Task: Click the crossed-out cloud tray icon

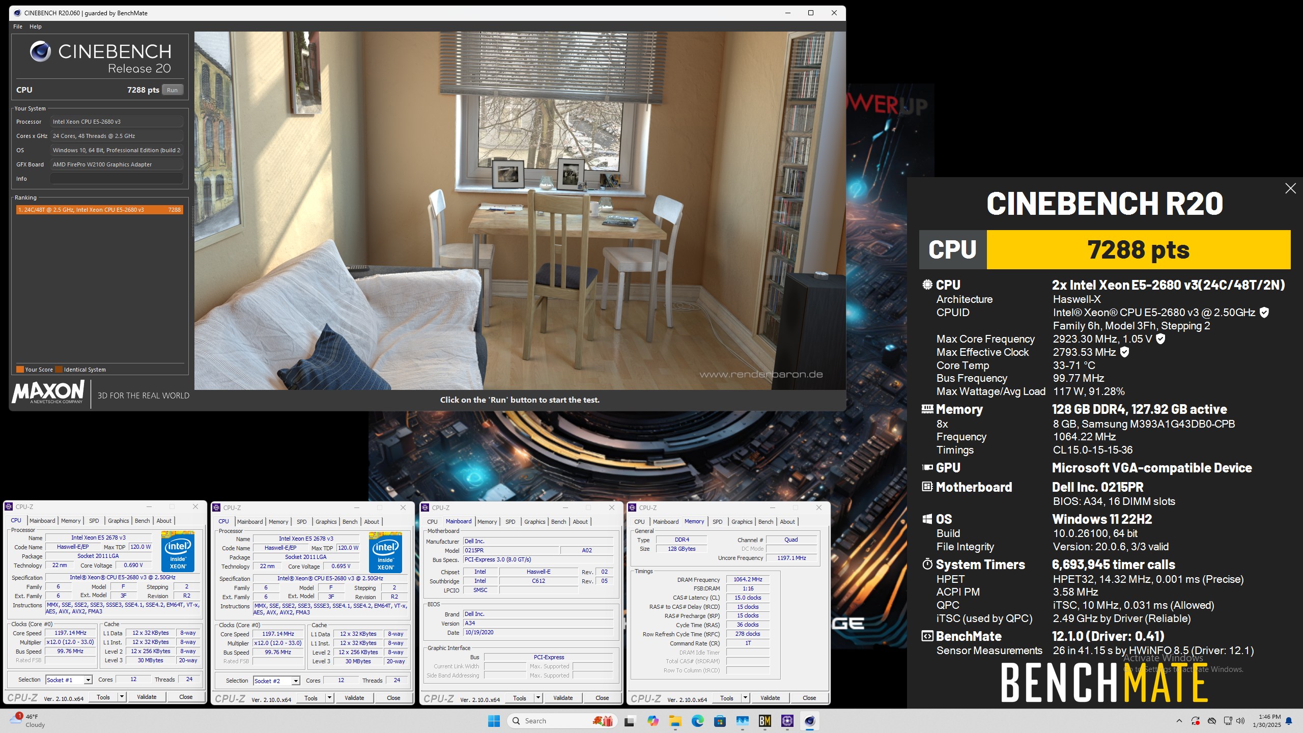Action: tap(1212, 721)
